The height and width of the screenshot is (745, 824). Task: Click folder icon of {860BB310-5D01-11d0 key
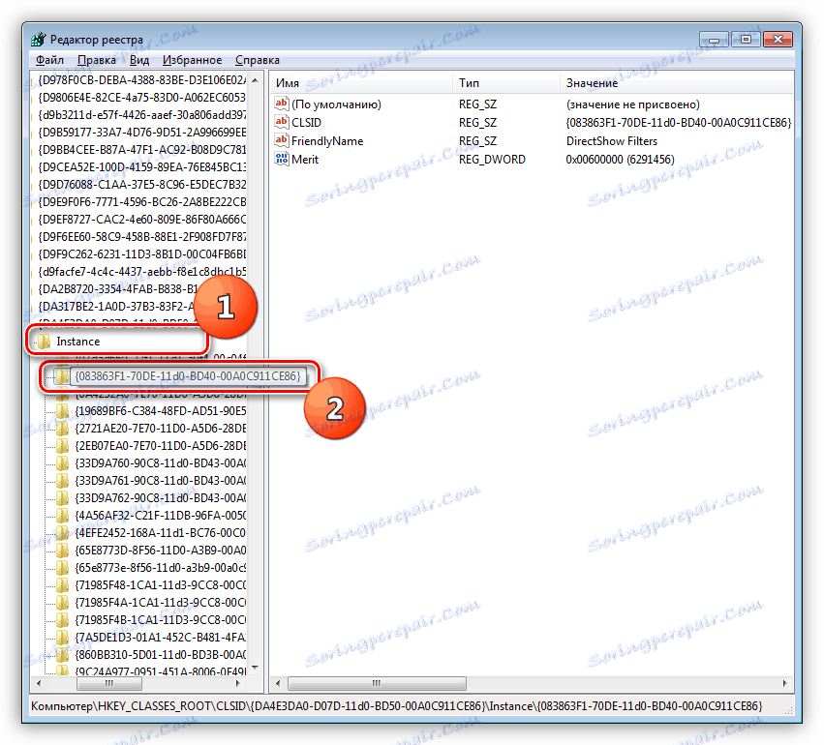click(62, 655)
